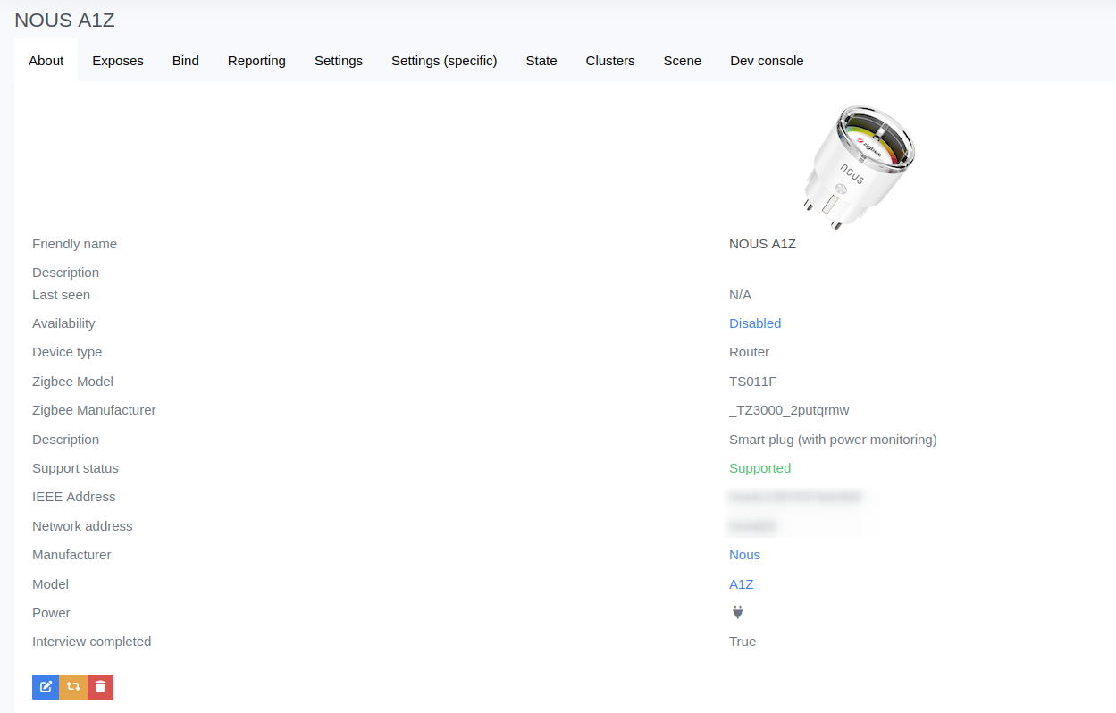Screen dimensions: 1116x713
Task: Click the orange reconfigure device icon
Action: 73,686
